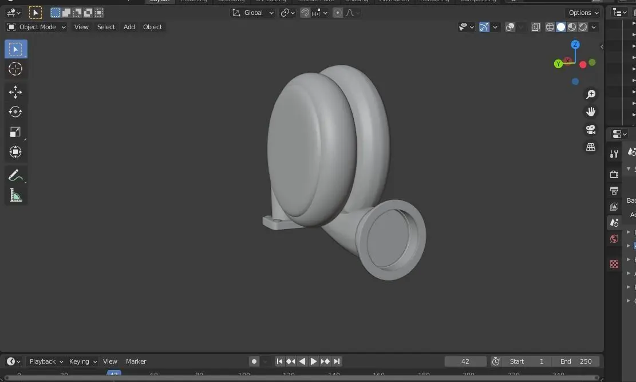The width and height of the screenshot is (636, 382).
Task: Jump to the end frame
Action: pos(337,361)
